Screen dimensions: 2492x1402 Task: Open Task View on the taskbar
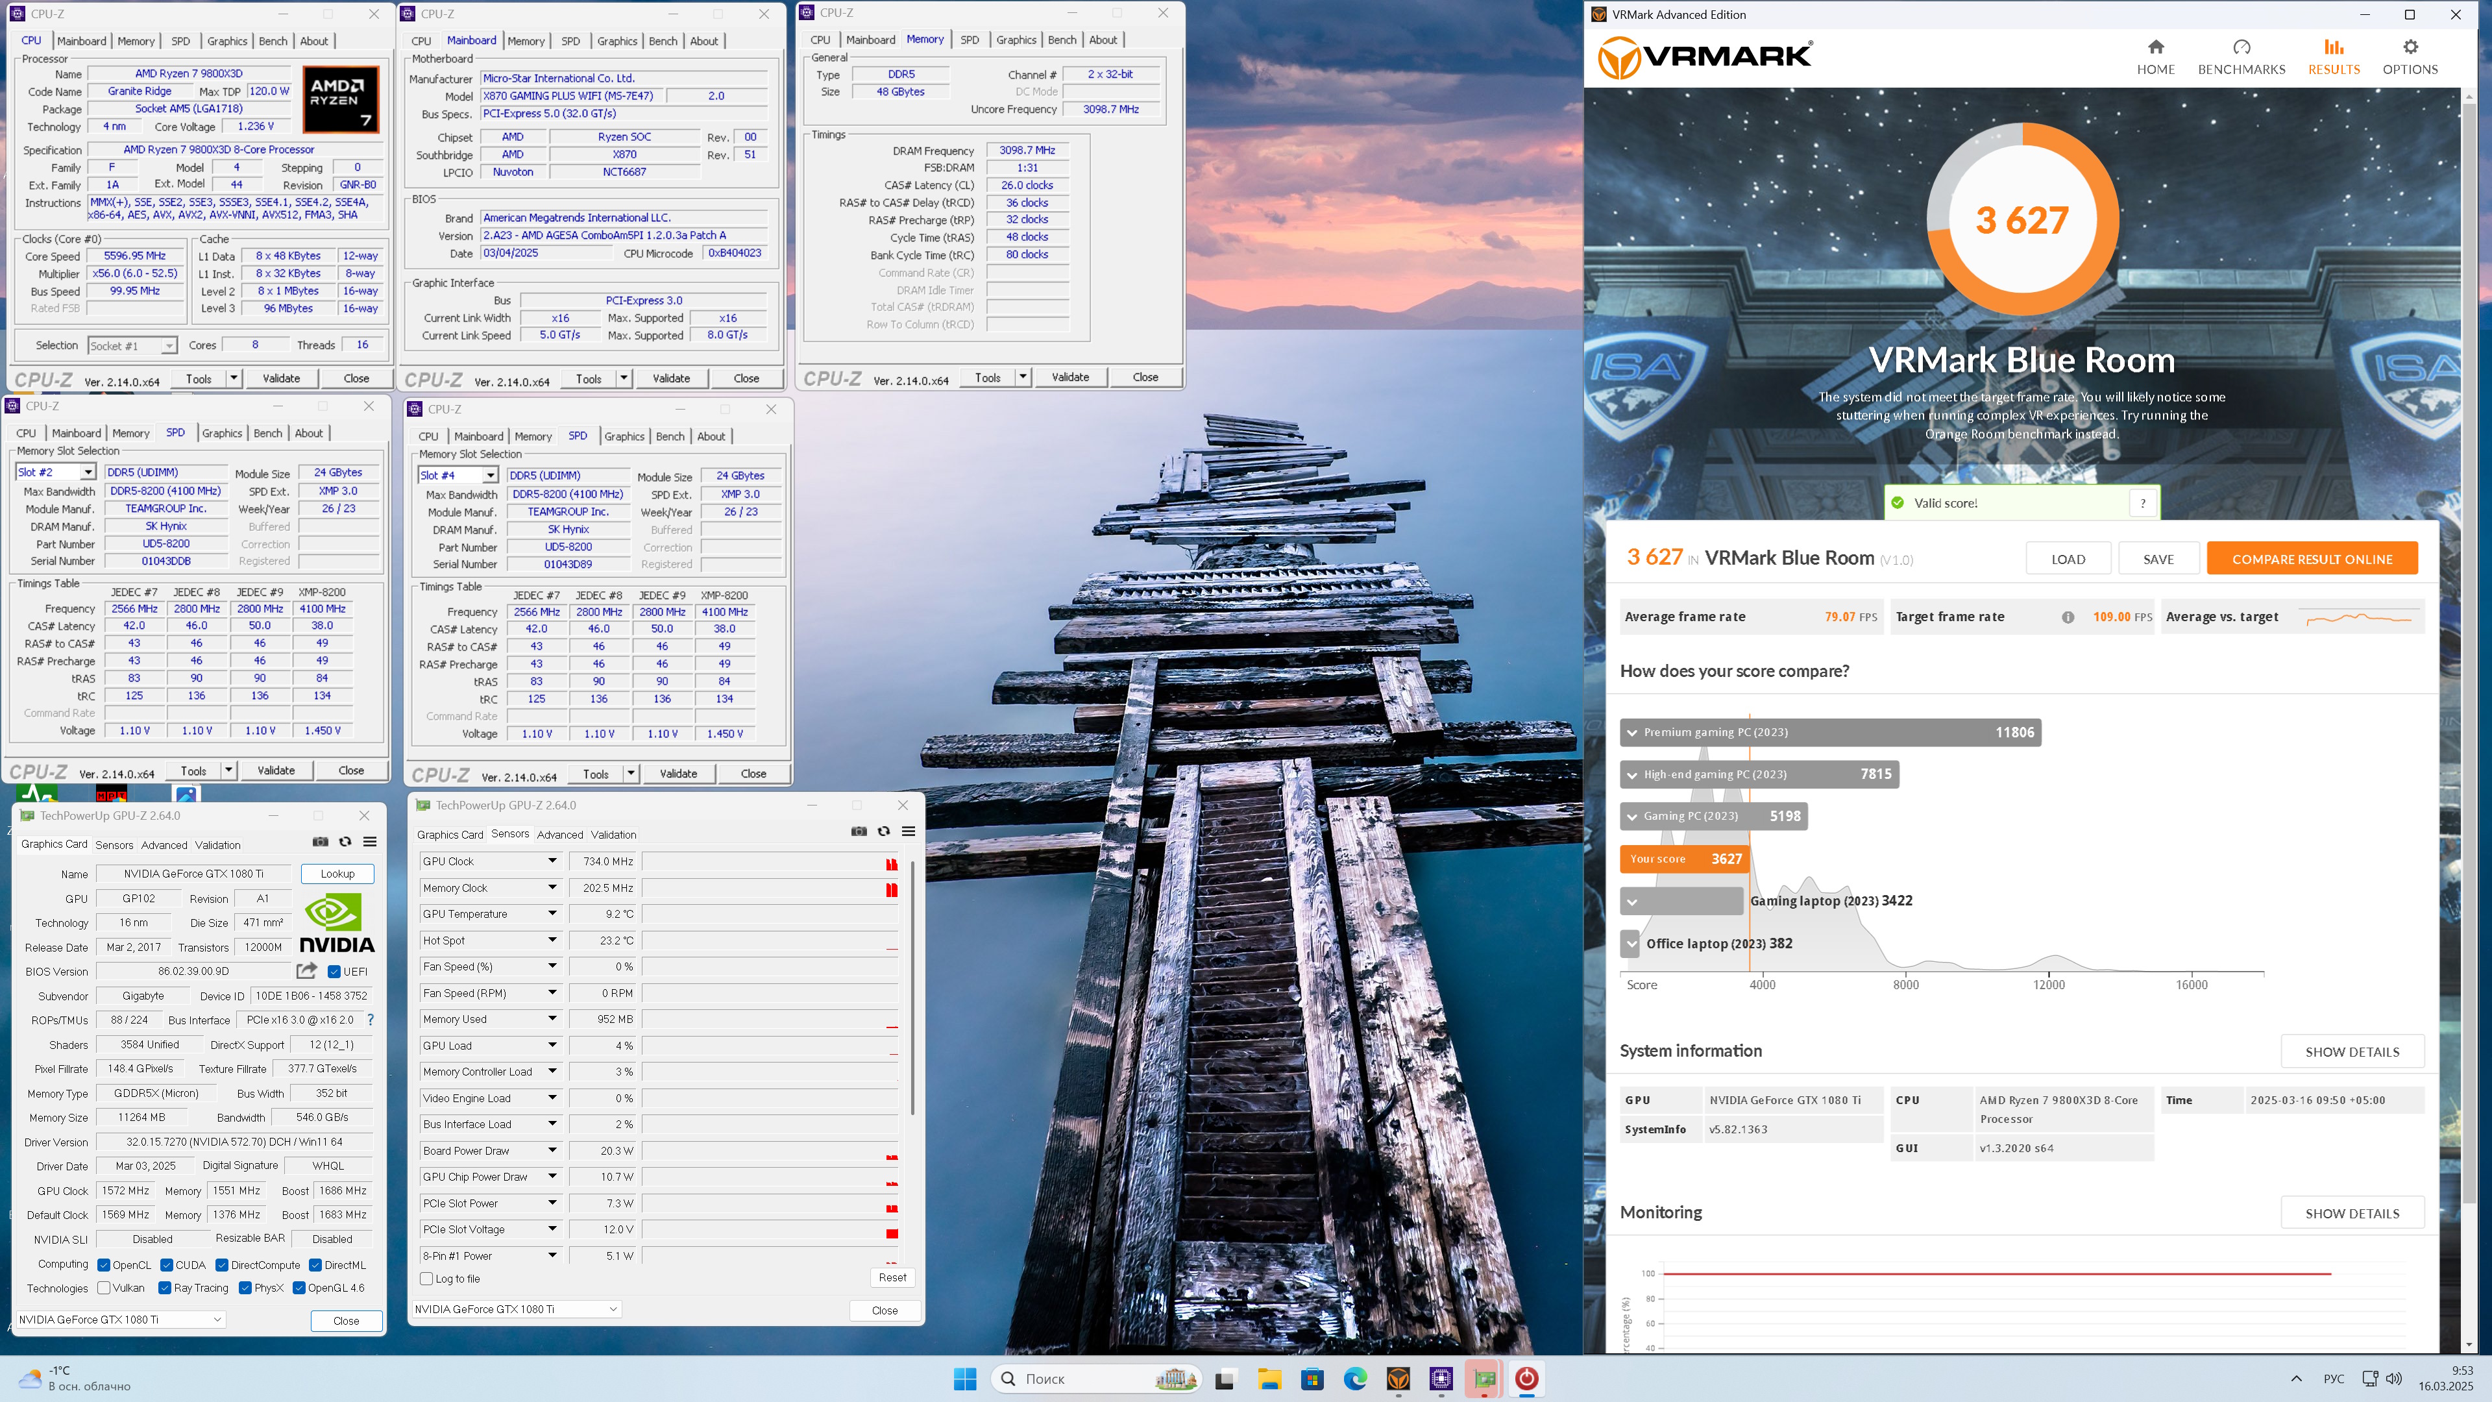coord(1225,1379)
